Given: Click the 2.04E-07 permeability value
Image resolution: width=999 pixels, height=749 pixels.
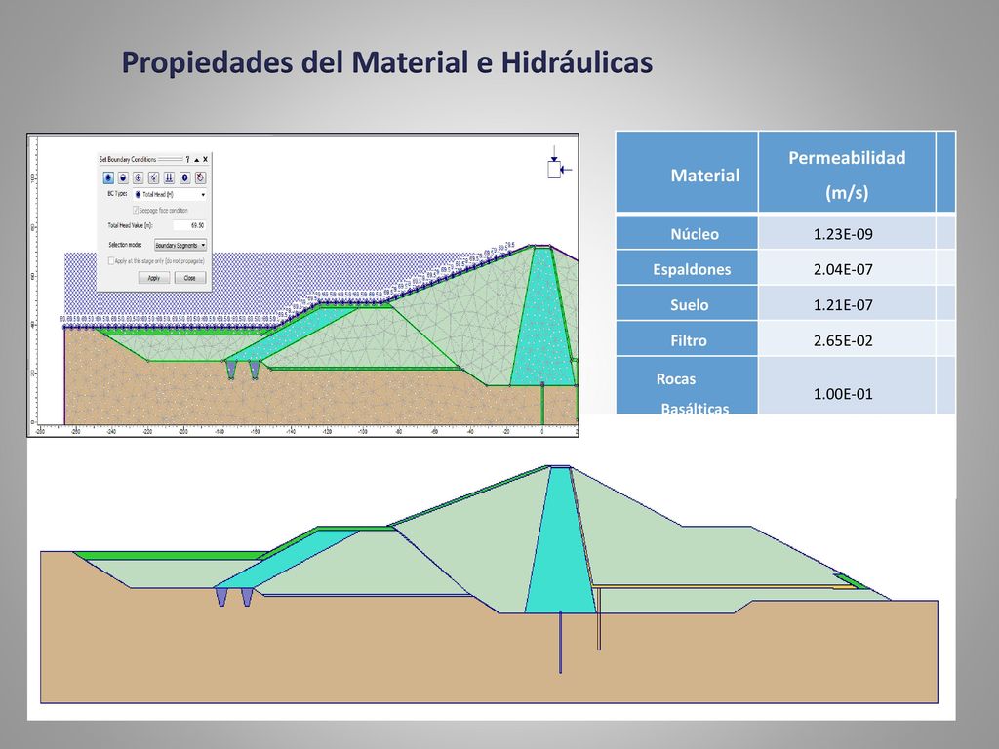Looking at the screenshot, I should (x=843, y=269).
